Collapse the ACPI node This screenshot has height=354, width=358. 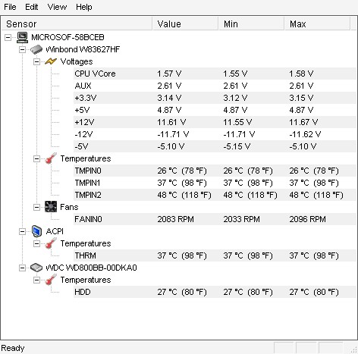tap(22, 231)
